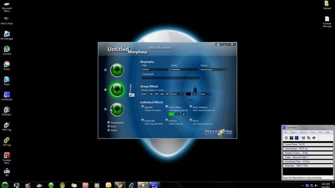The image size is (335, 188).
Task: Open Google Chrome from the taskbar
Action: (x=120, y=185)
